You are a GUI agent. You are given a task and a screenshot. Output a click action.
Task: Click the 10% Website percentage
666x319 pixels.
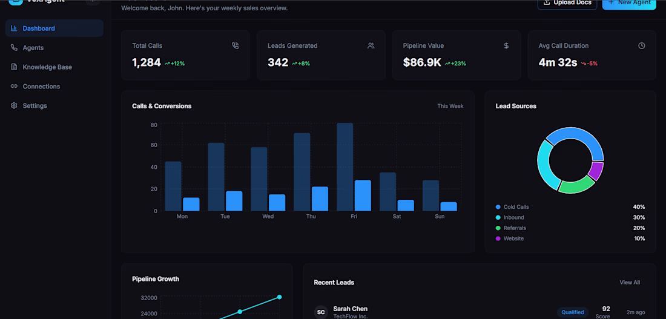coord(639,238)
